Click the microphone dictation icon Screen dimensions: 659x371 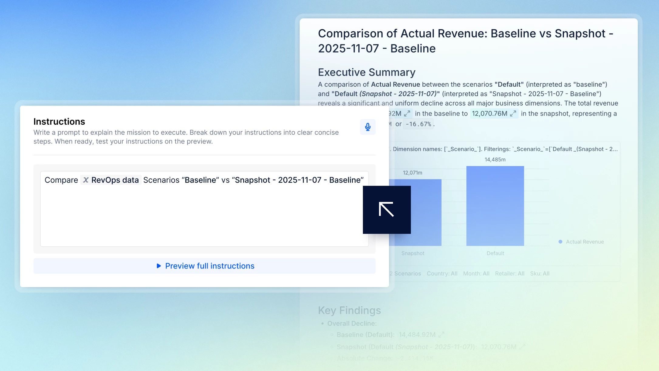coord(367,127)
